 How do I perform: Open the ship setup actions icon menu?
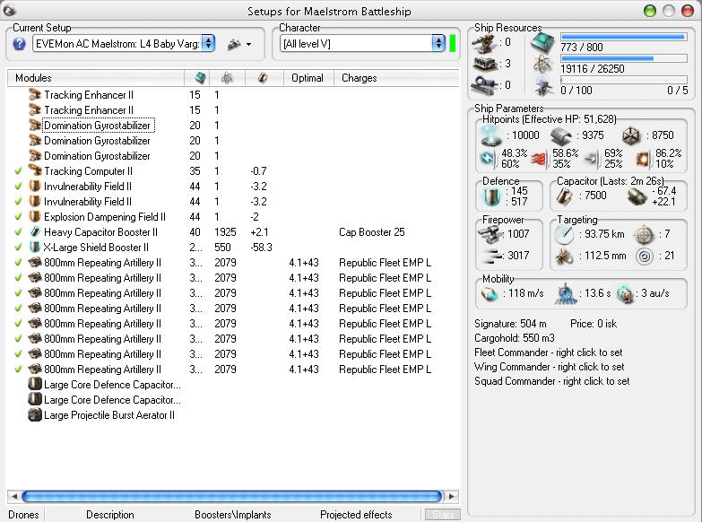(x=239, y=44)
